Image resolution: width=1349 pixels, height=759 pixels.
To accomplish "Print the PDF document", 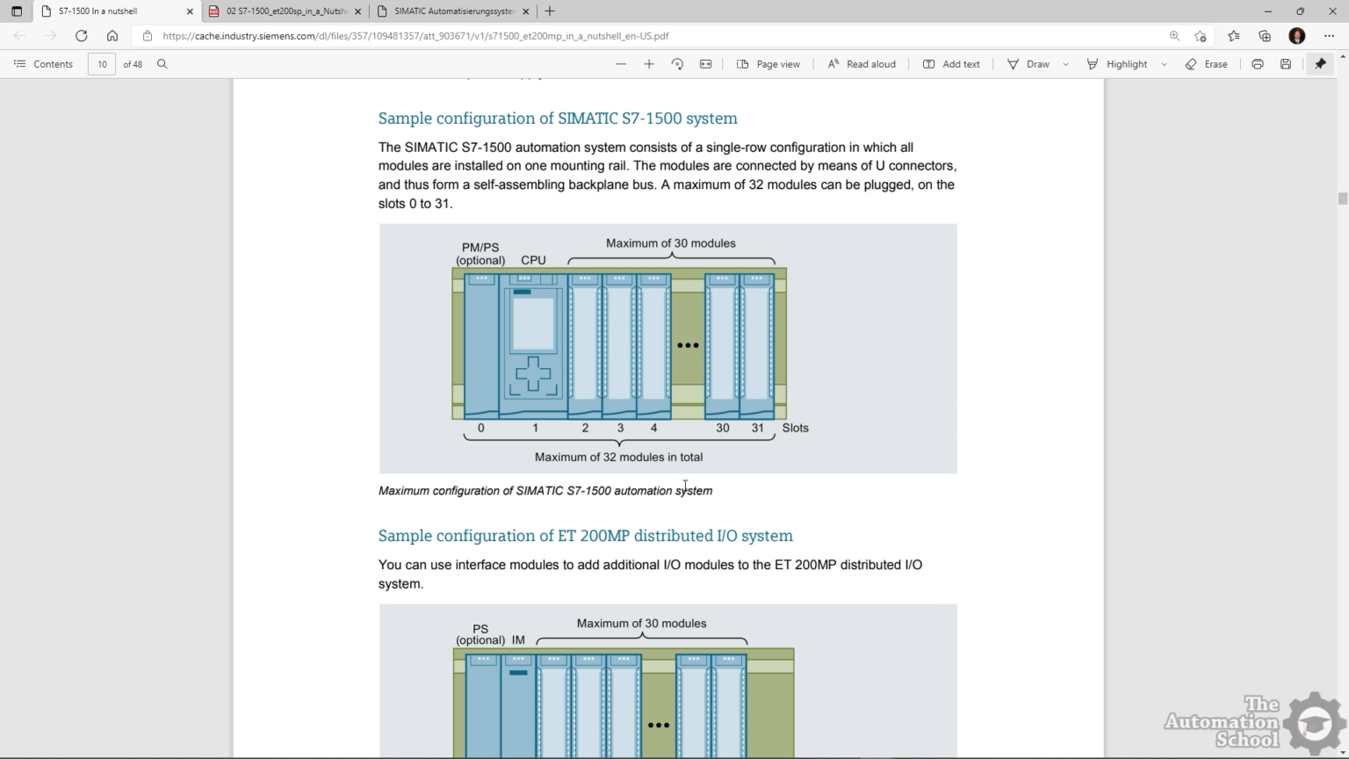I will [1256, 63].
